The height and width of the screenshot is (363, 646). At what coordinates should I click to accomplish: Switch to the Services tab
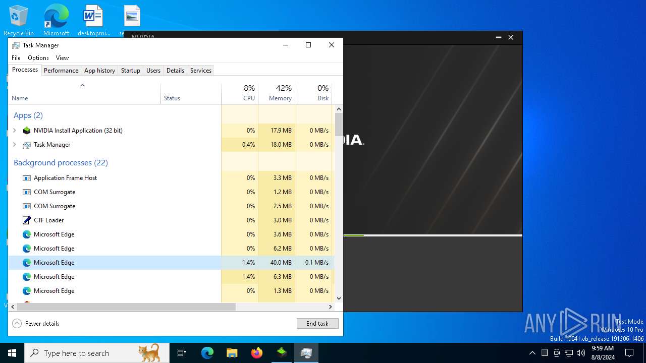pyautogui.click(x=201, y=71)
